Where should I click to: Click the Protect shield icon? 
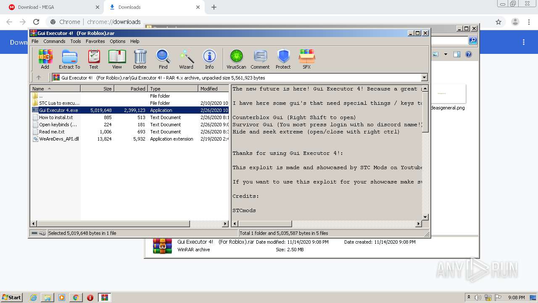(x=283, y=59)
